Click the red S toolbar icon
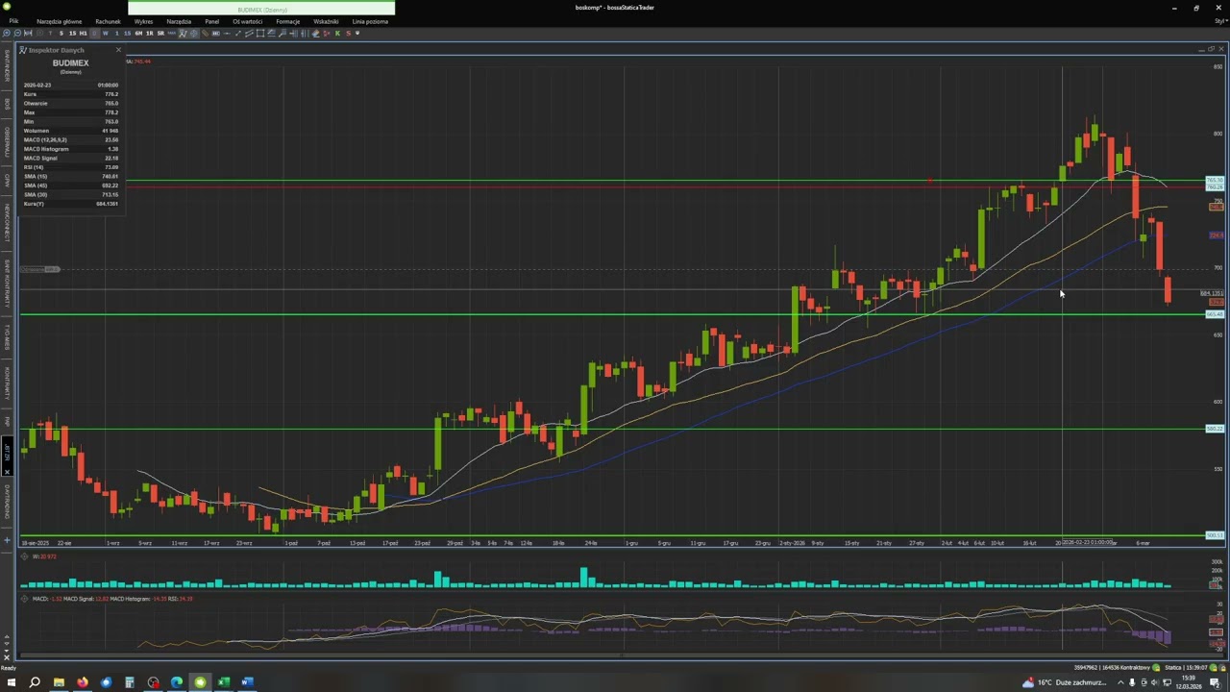The width and height of the screenshot is (1230, 692). click(348, 33)
